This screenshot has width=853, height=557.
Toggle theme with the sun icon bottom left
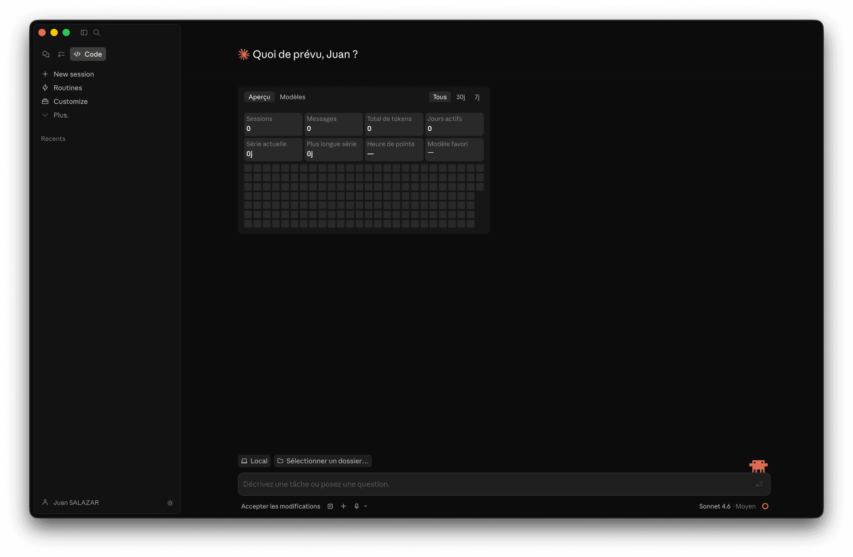click(170, 503)
